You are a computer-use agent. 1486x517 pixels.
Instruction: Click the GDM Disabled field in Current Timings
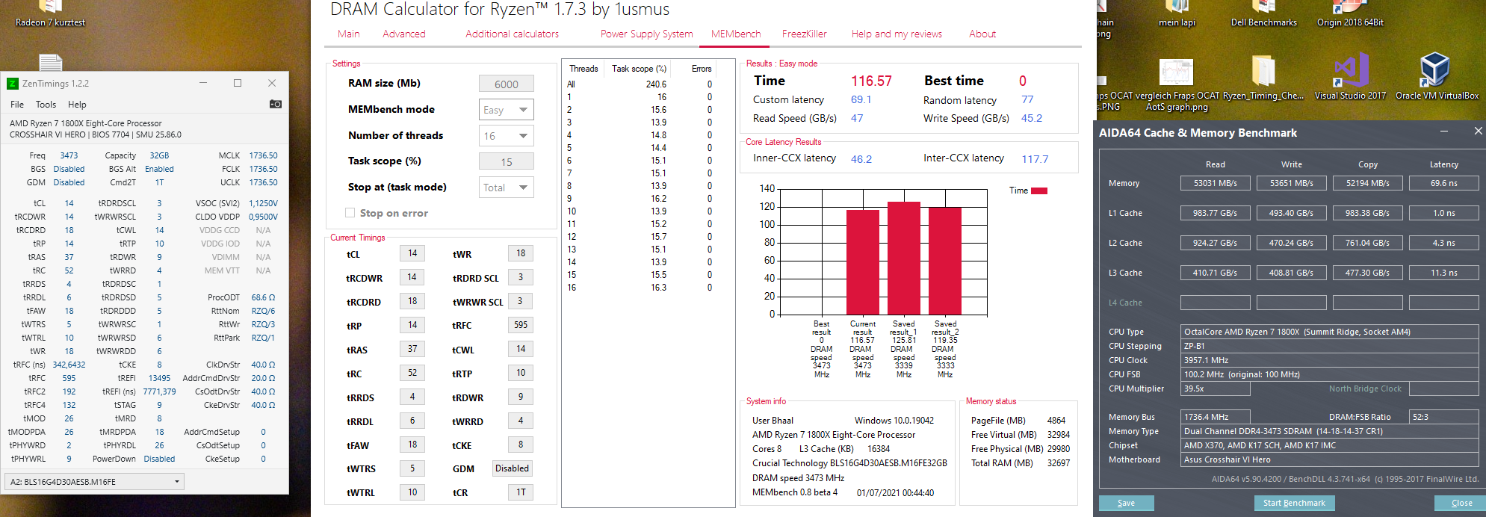(512, 468)
